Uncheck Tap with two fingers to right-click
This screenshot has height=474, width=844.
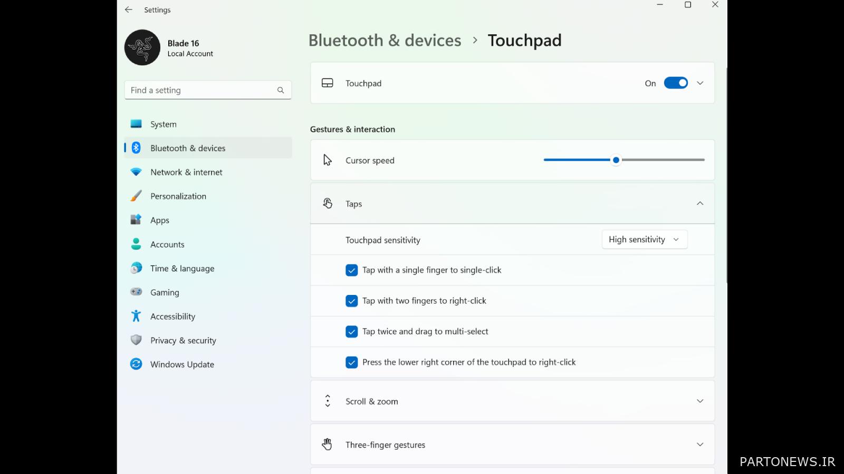[x=352, y=301]
